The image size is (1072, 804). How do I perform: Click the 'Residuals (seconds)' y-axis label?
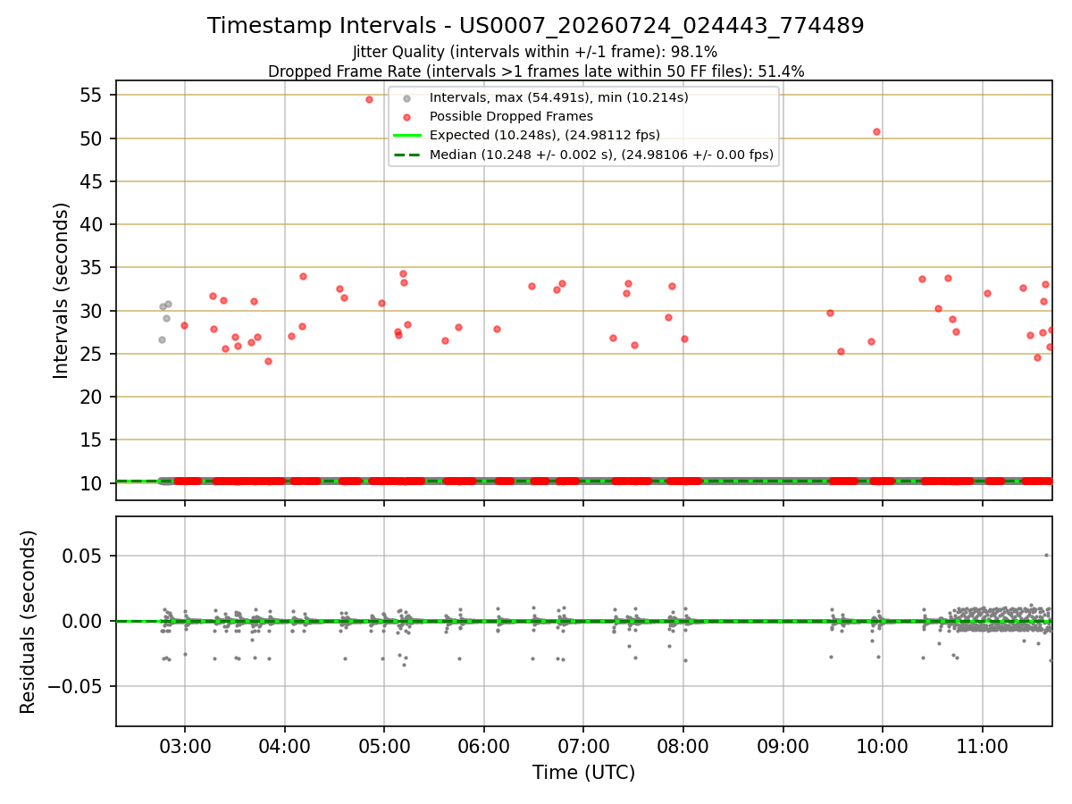coord(28,622)
